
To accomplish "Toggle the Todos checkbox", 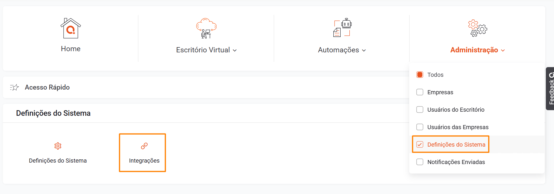I will 420,75.
